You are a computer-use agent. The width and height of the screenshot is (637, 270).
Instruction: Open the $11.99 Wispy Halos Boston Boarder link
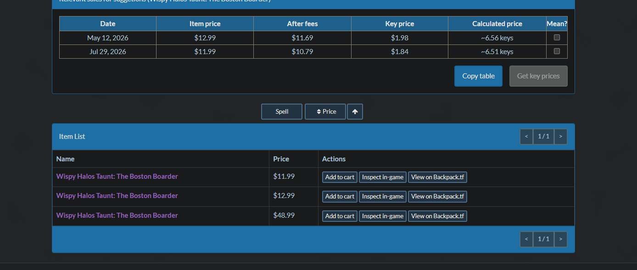pos(117,176)
